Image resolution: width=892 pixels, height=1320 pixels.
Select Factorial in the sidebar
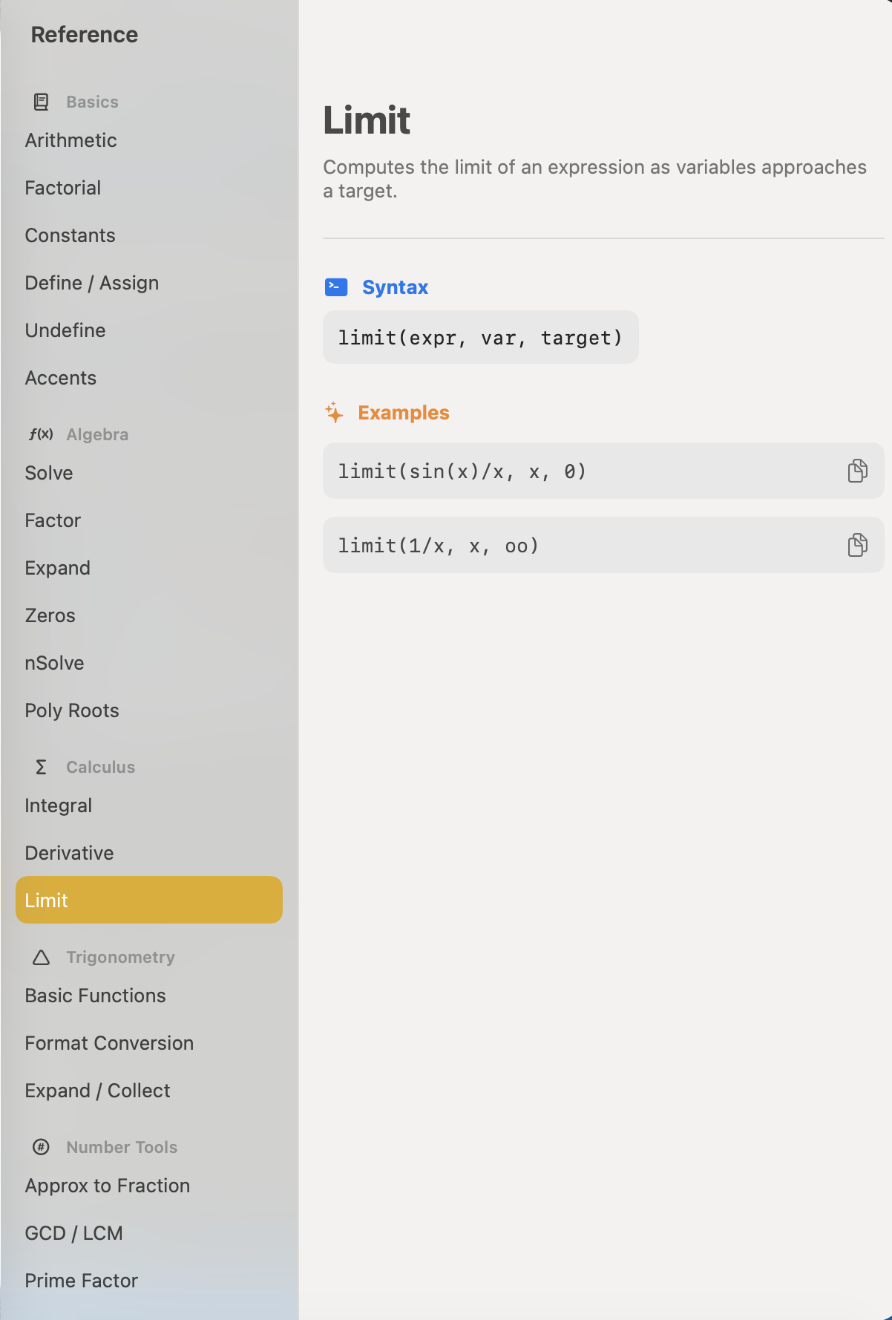[63, 188]
